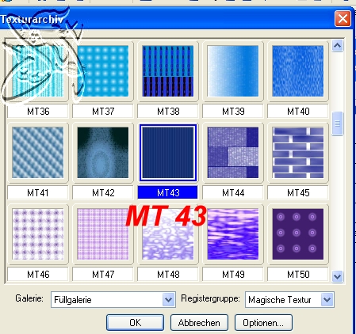Choose the MT38 striped texture thumbnail
The image size is (356, 334).
(168, 71)
